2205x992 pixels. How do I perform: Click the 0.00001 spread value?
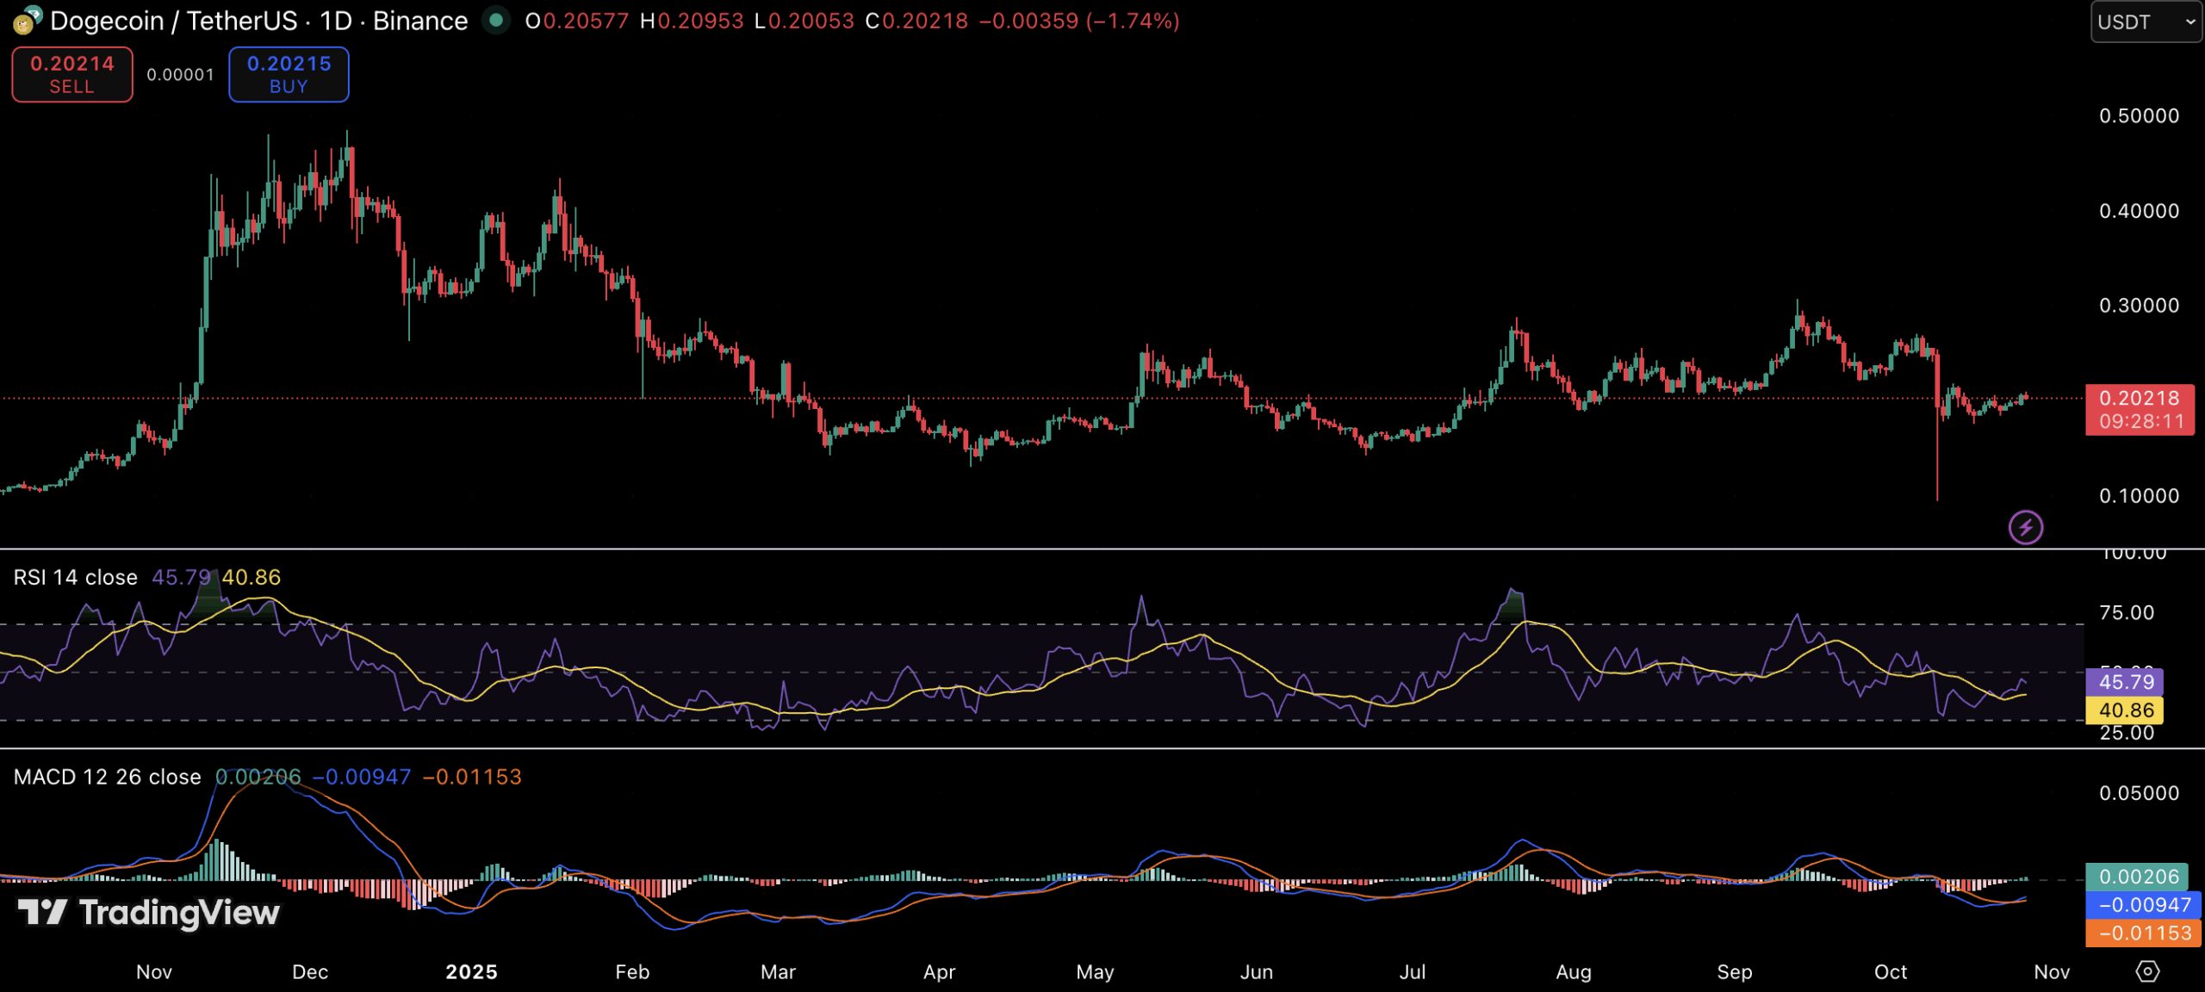[180, 75]
